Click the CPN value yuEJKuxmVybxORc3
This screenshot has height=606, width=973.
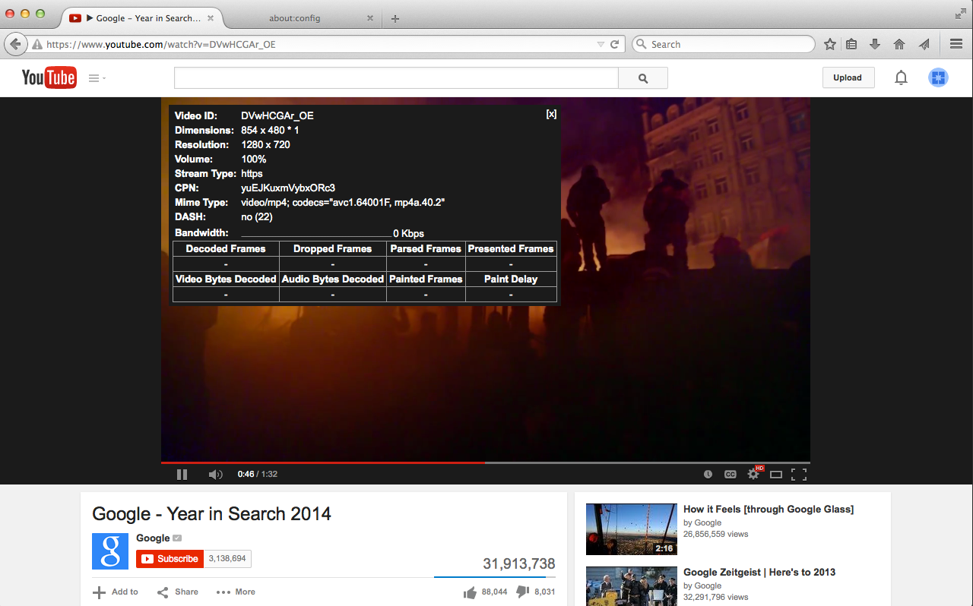[x=288, y=188]
